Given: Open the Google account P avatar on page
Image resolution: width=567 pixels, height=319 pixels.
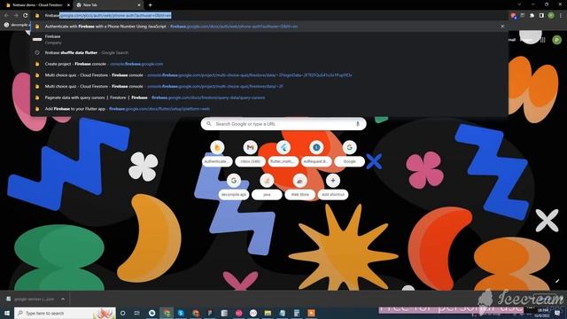Looking at the screenshot, I should pos(557,40).
